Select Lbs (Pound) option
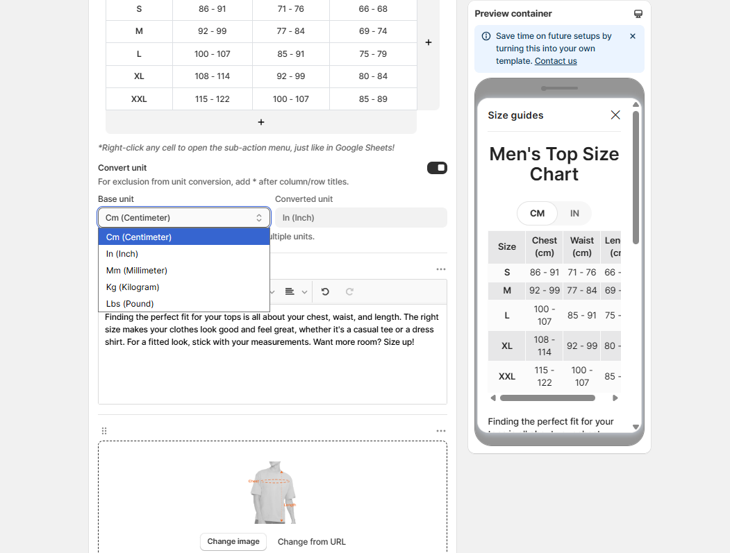This screenshot has width=730, height=553. [184, 304]
